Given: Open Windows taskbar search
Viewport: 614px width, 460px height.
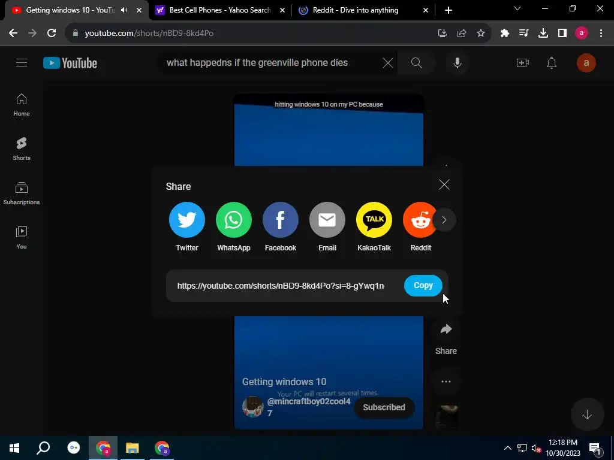Looking at the screenshot, I should (x=43, y=448).
